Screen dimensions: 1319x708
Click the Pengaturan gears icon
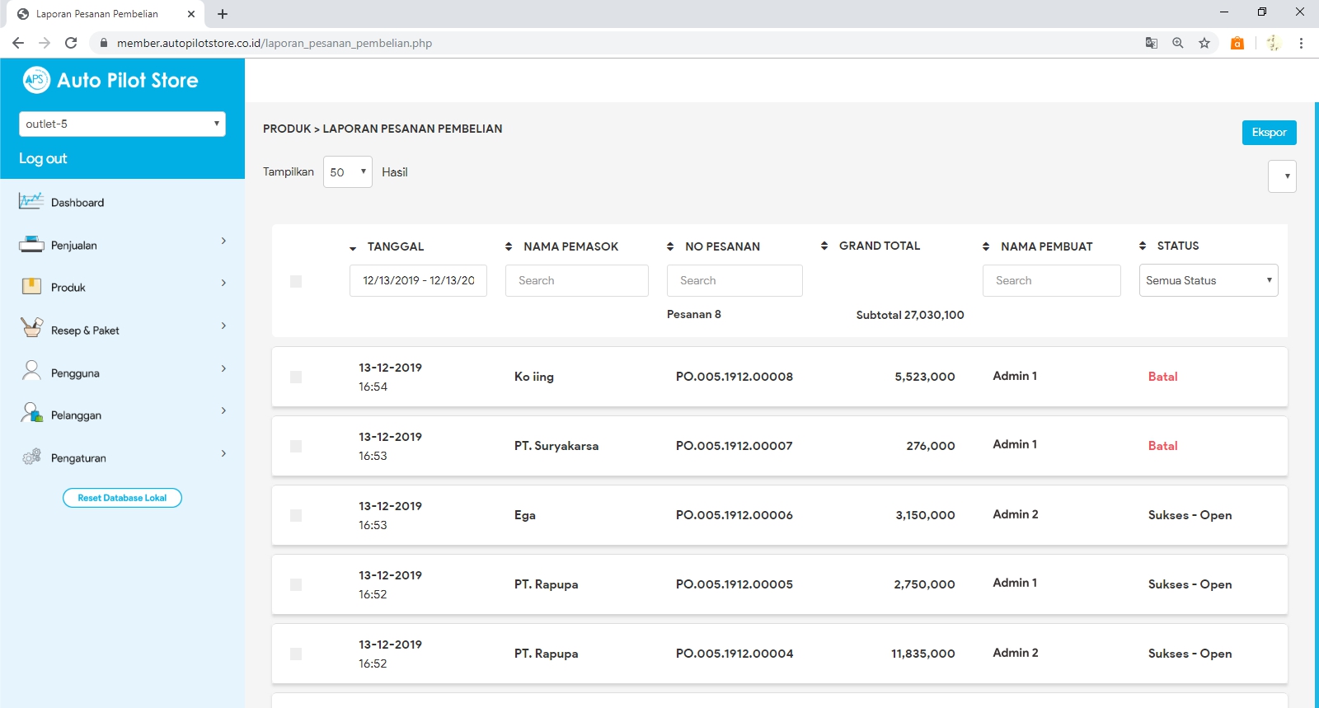(31, 457)
